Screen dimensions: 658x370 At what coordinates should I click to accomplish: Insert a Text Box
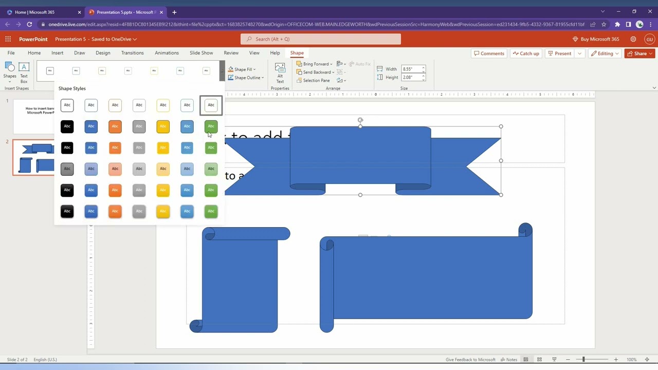point(24,71)
